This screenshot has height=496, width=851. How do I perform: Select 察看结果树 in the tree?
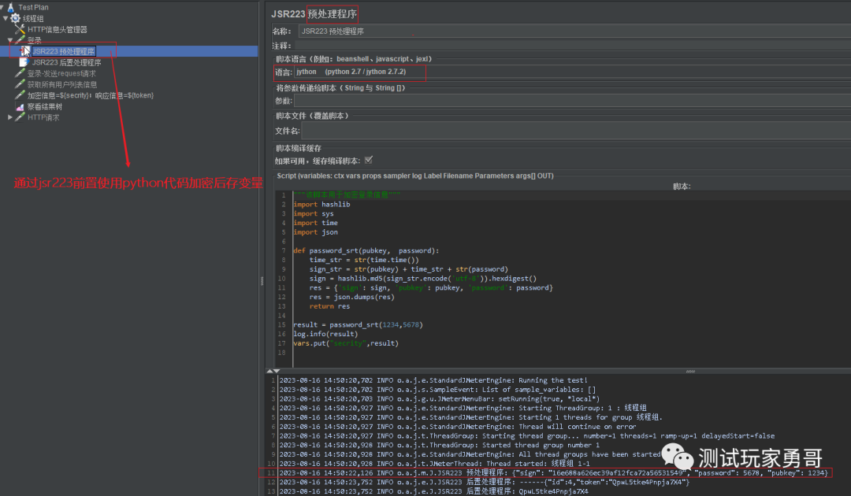click(44, 107)
